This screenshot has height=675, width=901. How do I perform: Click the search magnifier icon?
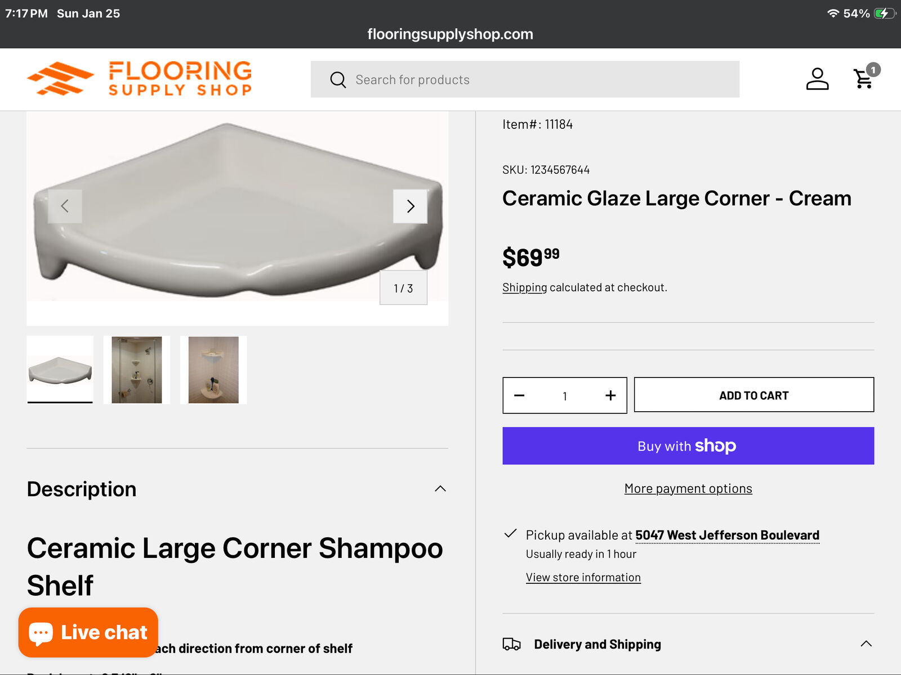click(338, 80)
